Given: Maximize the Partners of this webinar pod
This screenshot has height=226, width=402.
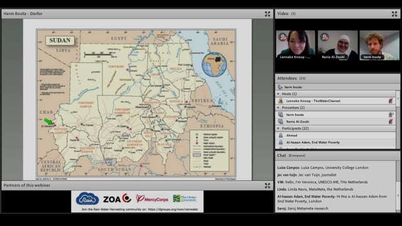Looking at the screenshot, I should coord(268,186).
